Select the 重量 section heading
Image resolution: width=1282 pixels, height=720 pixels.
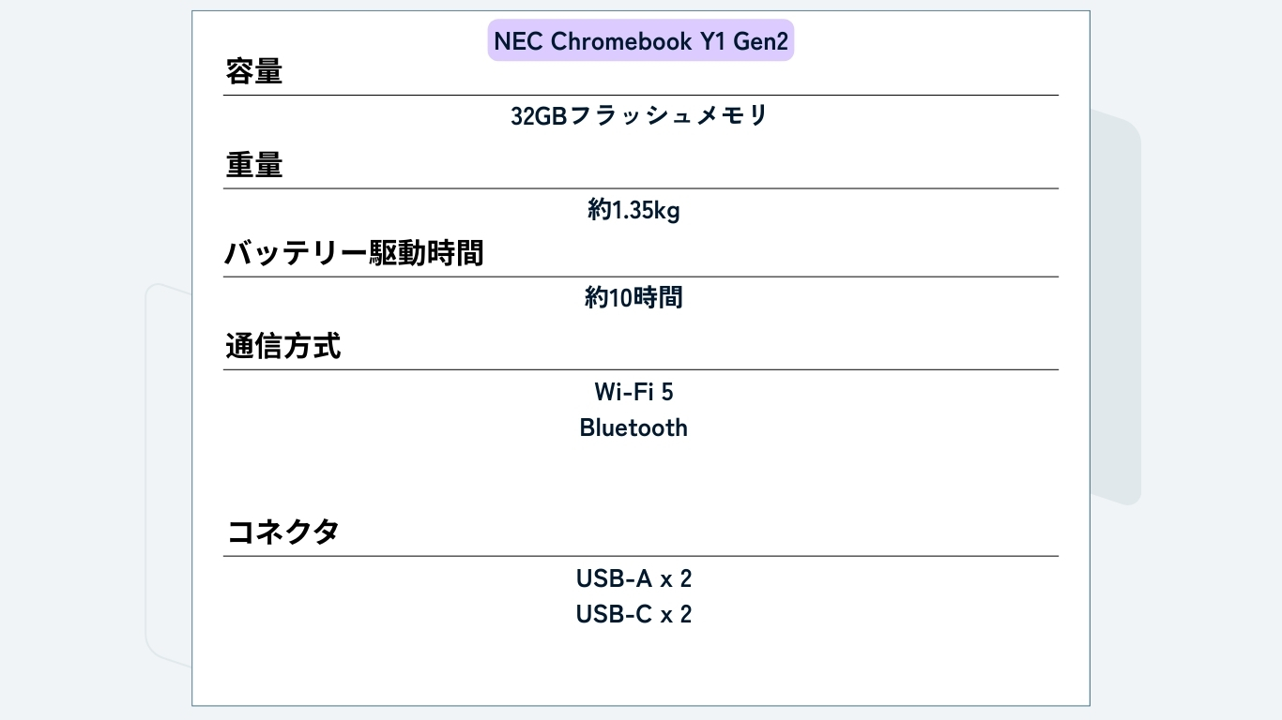click(x=254, y=165)
